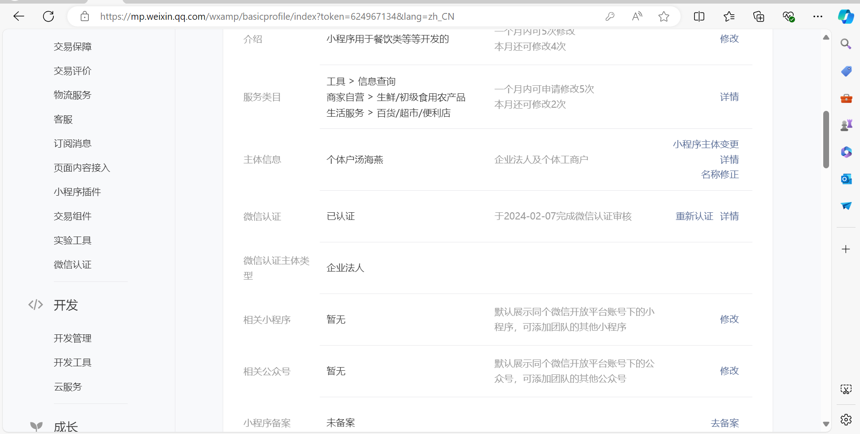Open Collections icon in toolbar

[759, 17]
